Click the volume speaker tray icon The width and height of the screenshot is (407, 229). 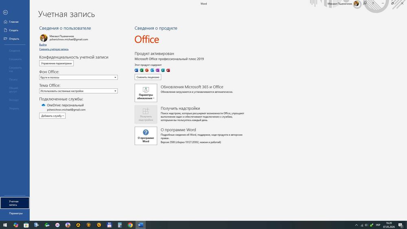click(366, 225)
